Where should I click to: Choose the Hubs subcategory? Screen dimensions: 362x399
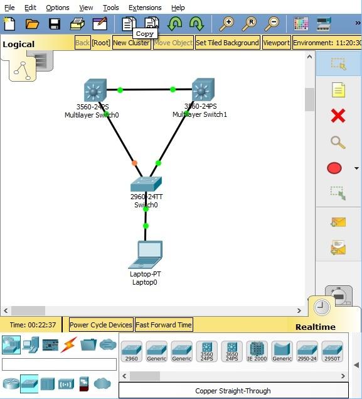point(48,384)
